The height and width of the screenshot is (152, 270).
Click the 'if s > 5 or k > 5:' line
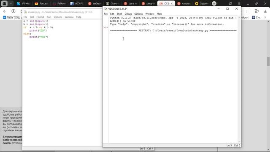pyautogui.click(x=38, y=27)
